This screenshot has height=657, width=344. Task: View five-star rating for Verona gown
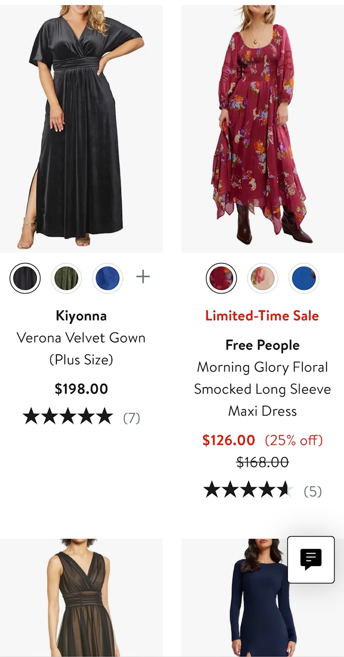(x=68, y=416)
